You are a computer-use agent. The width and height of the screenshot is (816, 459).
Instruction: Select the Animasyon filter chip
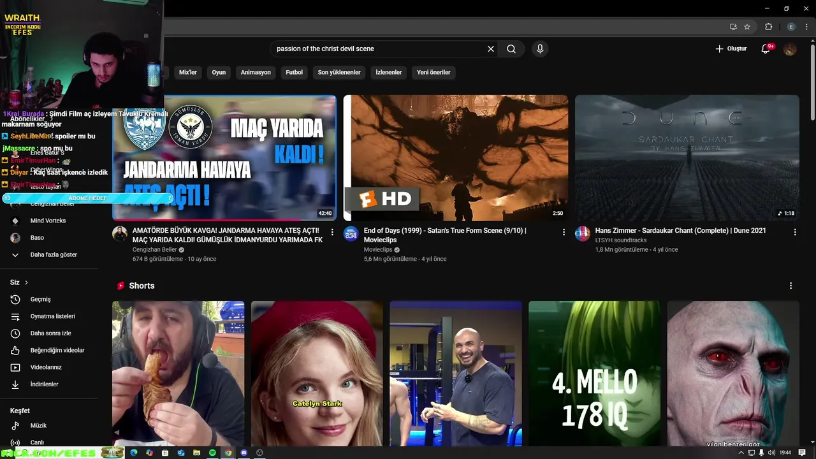tap(256, 72)
